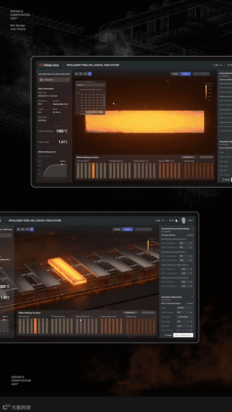Select the blue pan tool in top window
This screenshot has width=232, height=412.
tap(89, 74)
